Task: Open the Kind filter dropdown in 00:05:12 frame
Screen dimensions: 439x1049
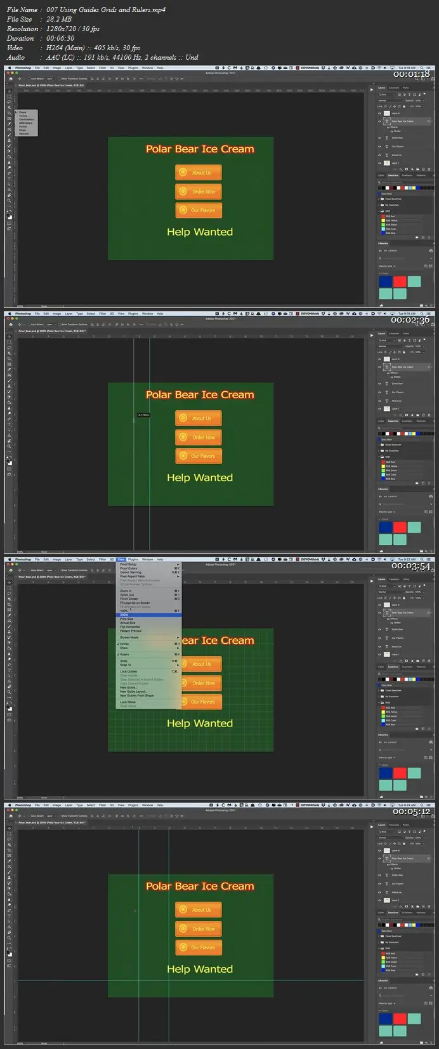Action: coord(387,832)
